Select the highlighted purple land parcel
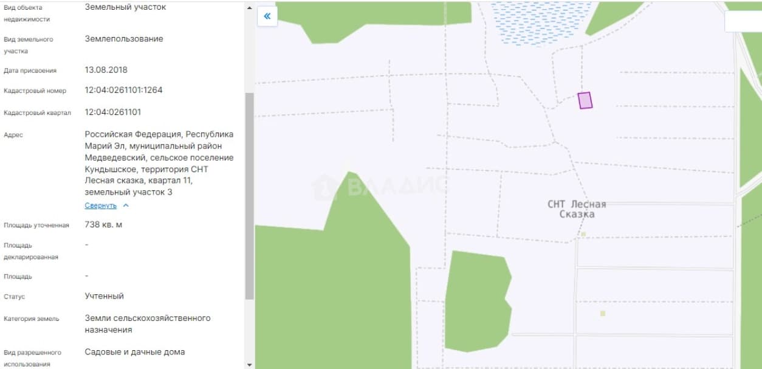The height and width of the screenshot is (369, 762). tap(585, 100)
